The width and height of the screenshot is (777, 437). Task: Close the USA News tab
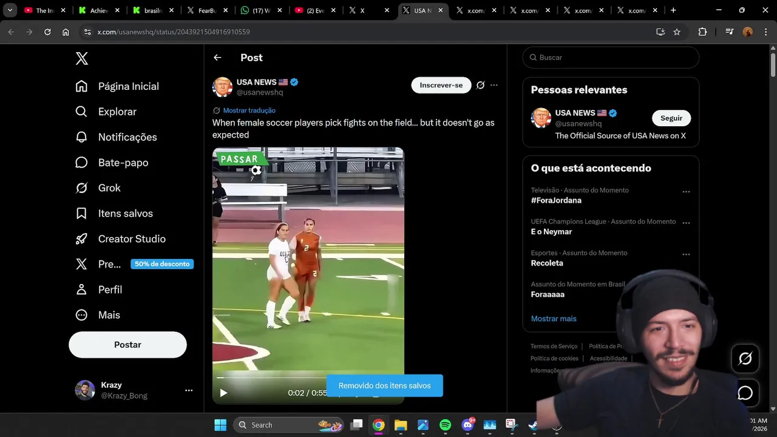point(441,10)
